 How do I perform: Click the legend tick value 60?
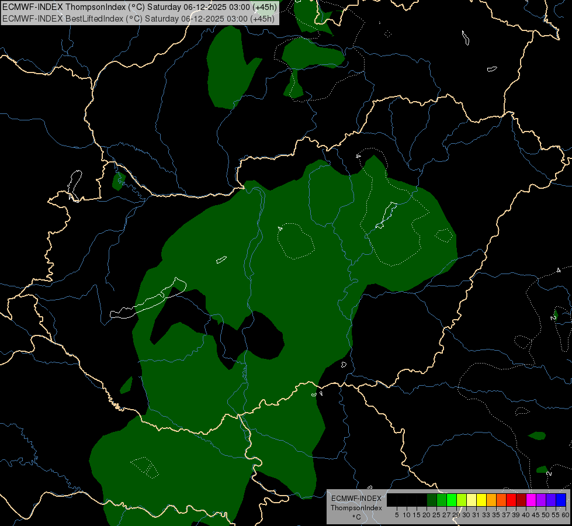pos(566,515)
